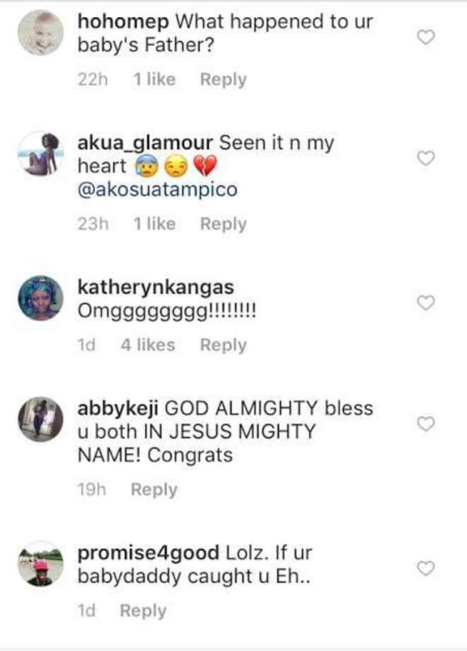Reply to promise4good's comment
This screenshot has height=651, width=467.
coord(143,611)
